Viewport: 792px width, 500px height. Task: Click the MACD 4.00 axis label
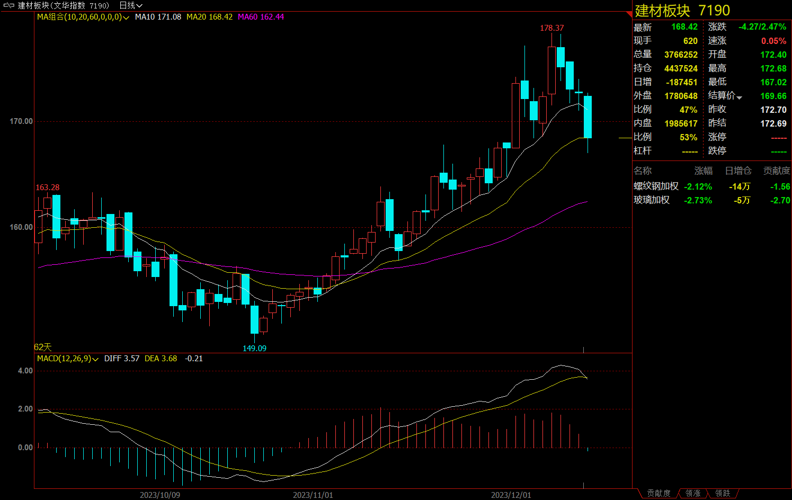[x=25, y=371]
